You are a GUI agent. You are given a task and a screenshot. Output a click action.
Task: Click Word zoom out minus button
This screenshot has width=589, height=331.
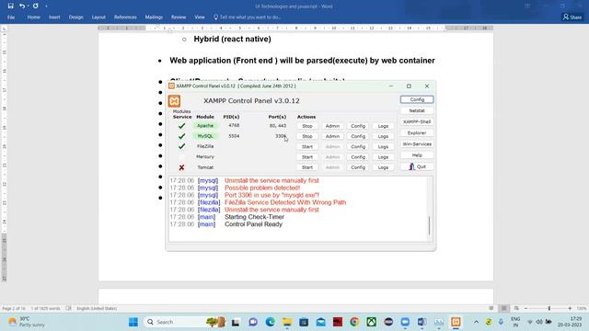[525, 309]
